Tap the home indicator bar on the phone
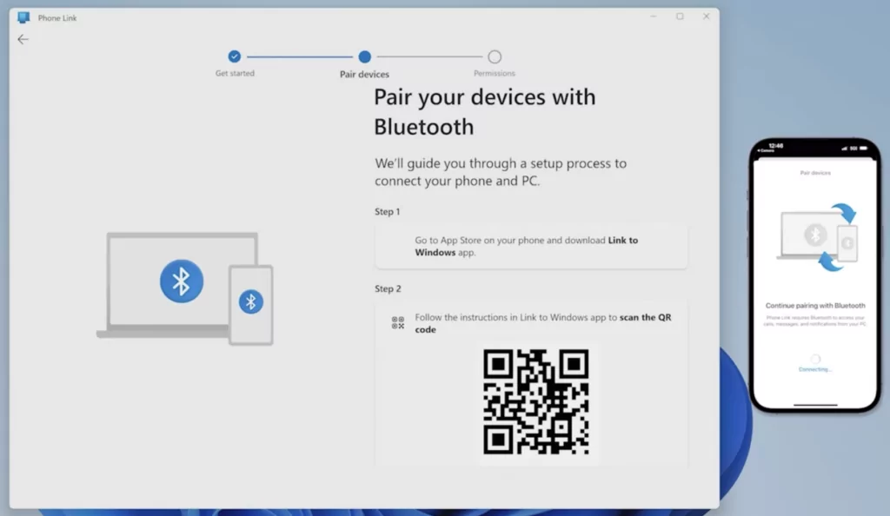 pos(815,404)
